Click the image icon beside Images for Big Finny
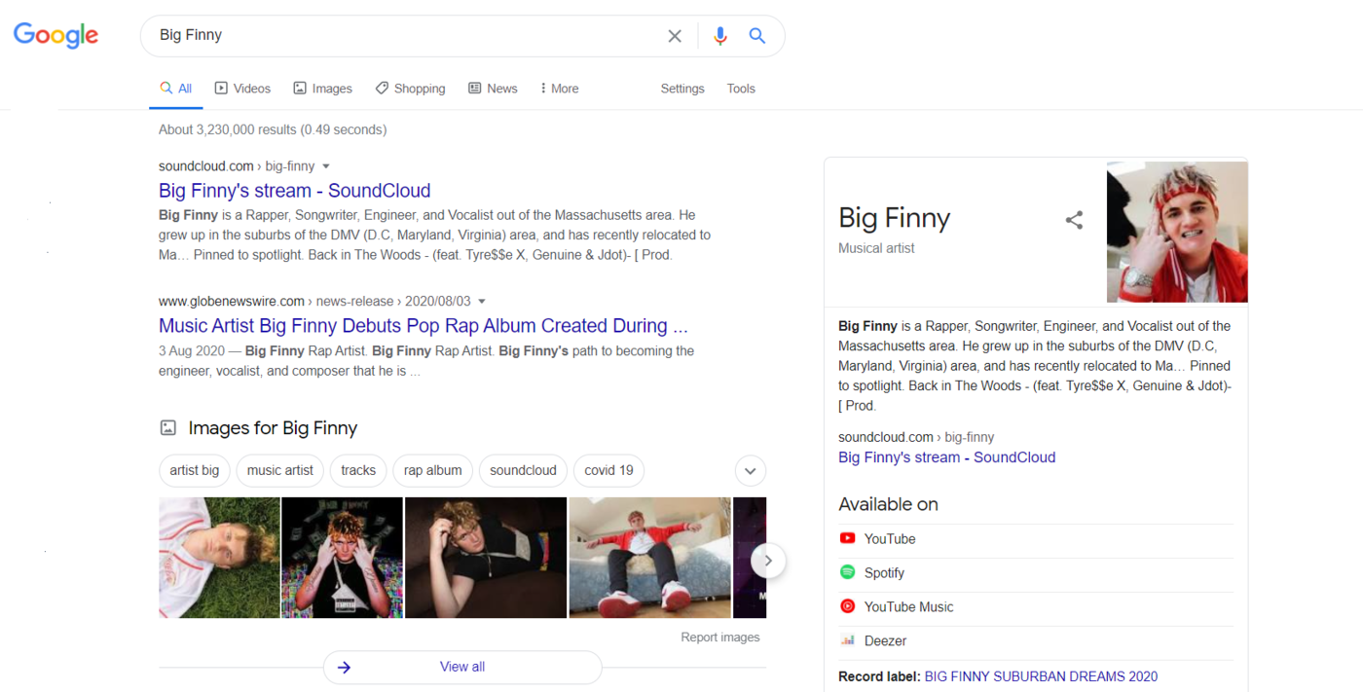This screenshot has height=692, width=1363. 168,427
